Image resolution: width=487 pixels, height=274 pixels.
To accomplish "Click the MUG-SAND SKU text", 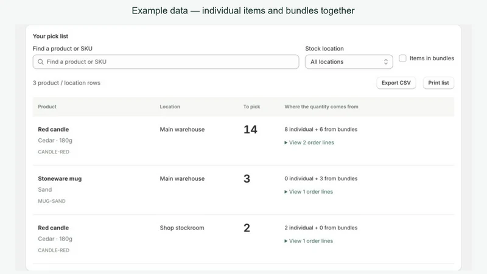I will 52,201.
